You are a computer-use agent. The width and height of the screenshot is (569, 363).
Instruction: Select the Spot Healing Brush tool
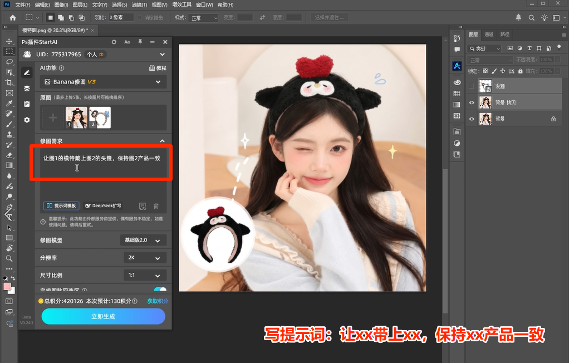(x=9, y=114)
